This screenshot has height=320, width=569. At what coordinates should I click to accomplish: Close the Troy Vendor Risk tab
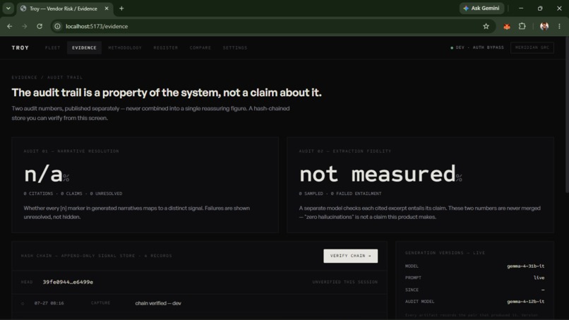pyautogui.click(x=107, y=8)
